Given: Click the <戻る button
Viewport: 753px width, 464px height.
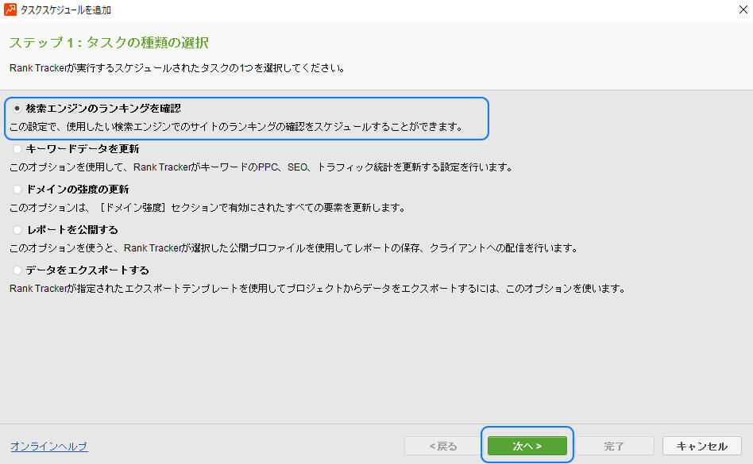Looking at the screenshot, I should [x=443, y=446].
